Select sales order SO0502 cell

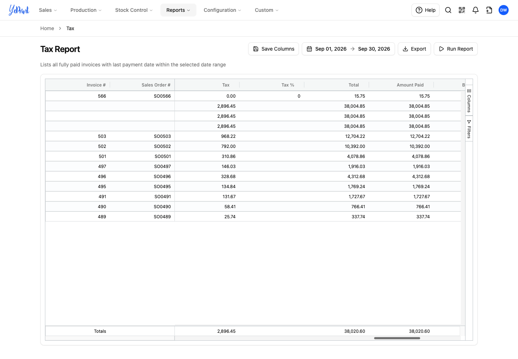point(142,146)
